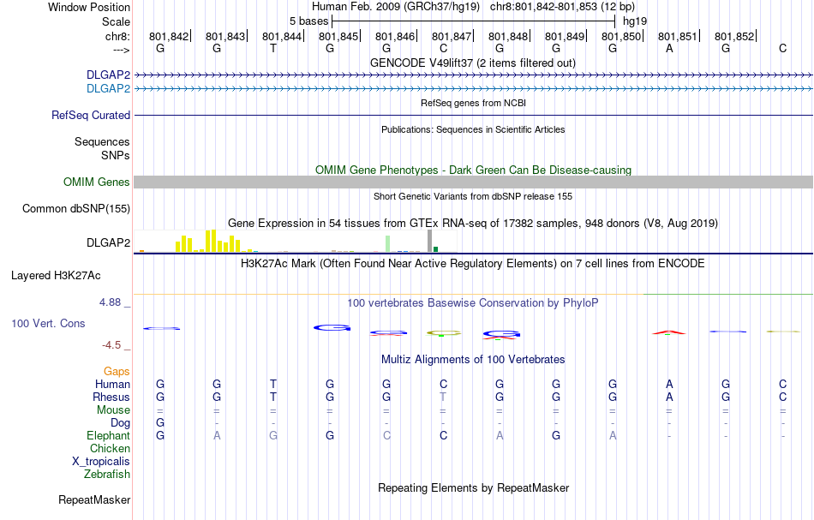Click the RepeatMasker track label
Image resolution: width=814 pixels, height=520 pixels.
point(94,499)
